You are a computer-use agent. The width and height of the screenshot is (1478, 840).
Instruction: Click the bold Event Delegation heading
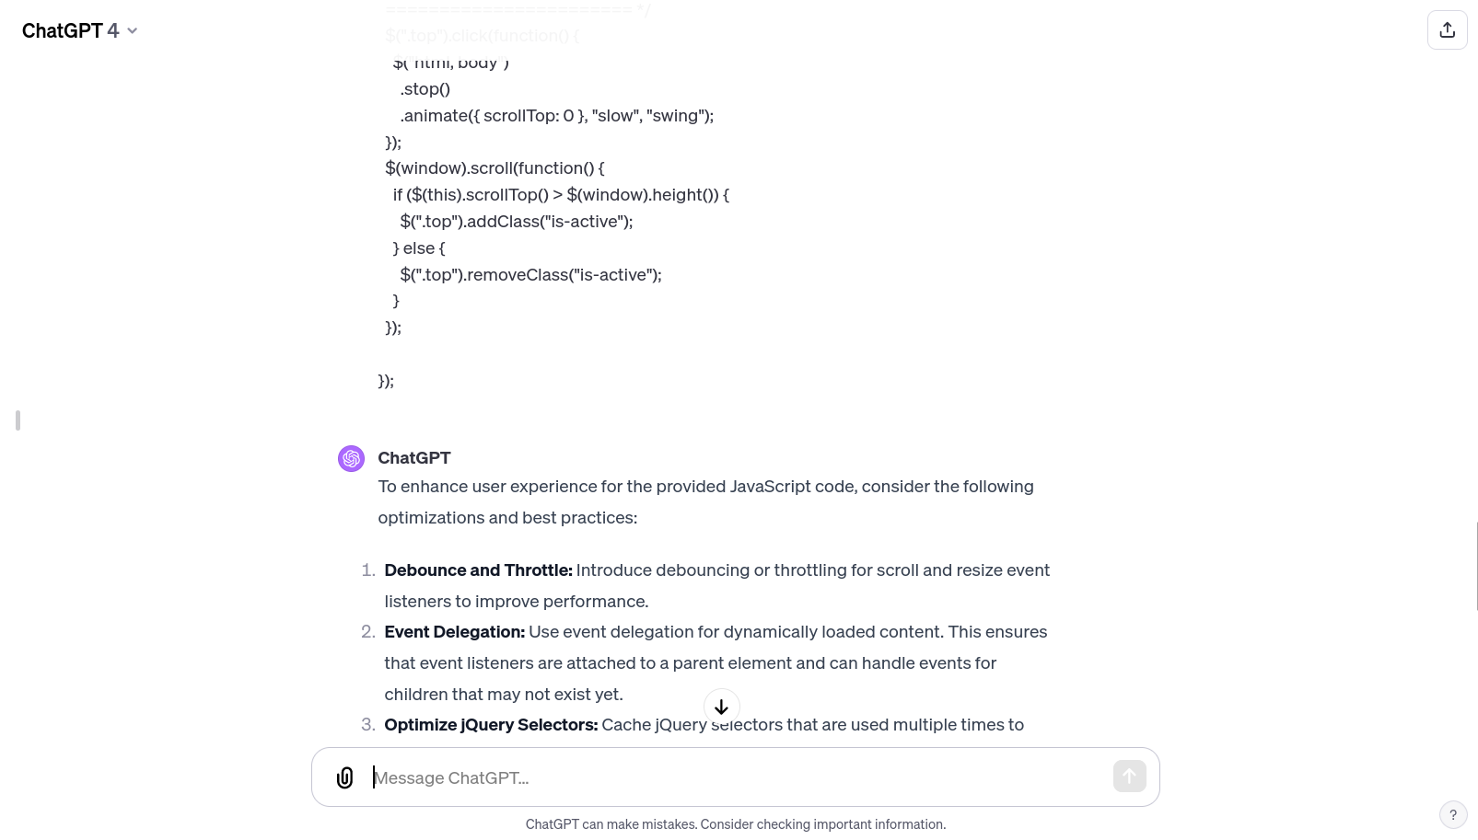(454, 631)
